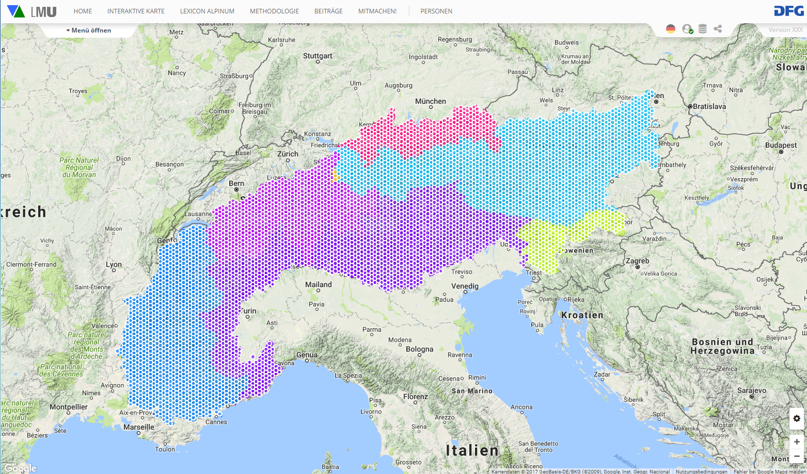This screenshot has width=807, height=474.
Task: Select METHODOLOGIE in navigation
Action: tap(274, 11)
